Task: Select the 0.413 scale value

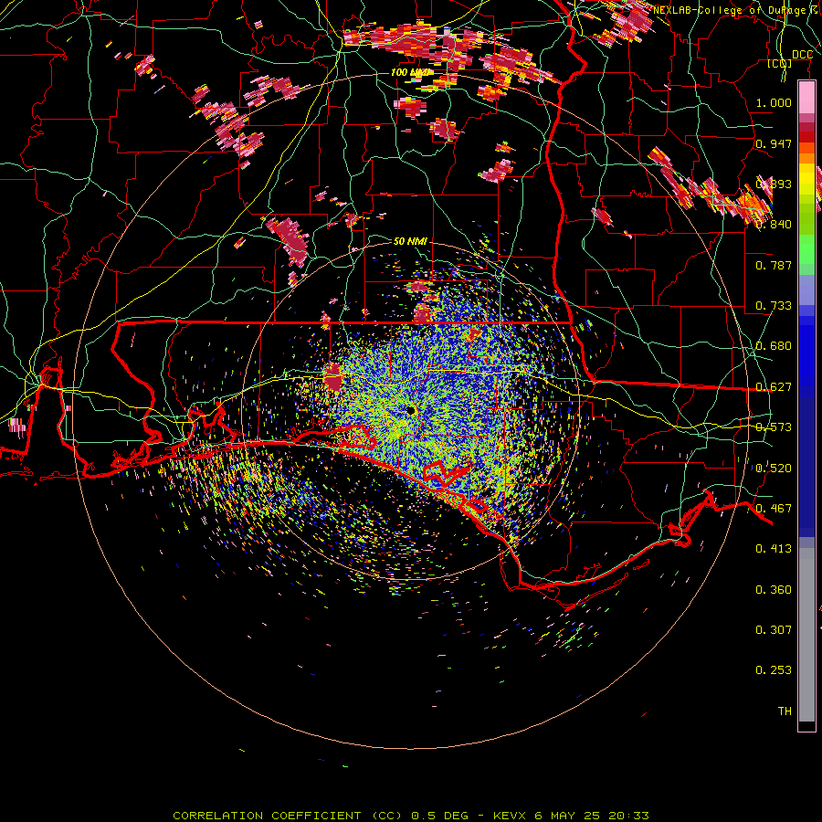Action: pos(774,549)
